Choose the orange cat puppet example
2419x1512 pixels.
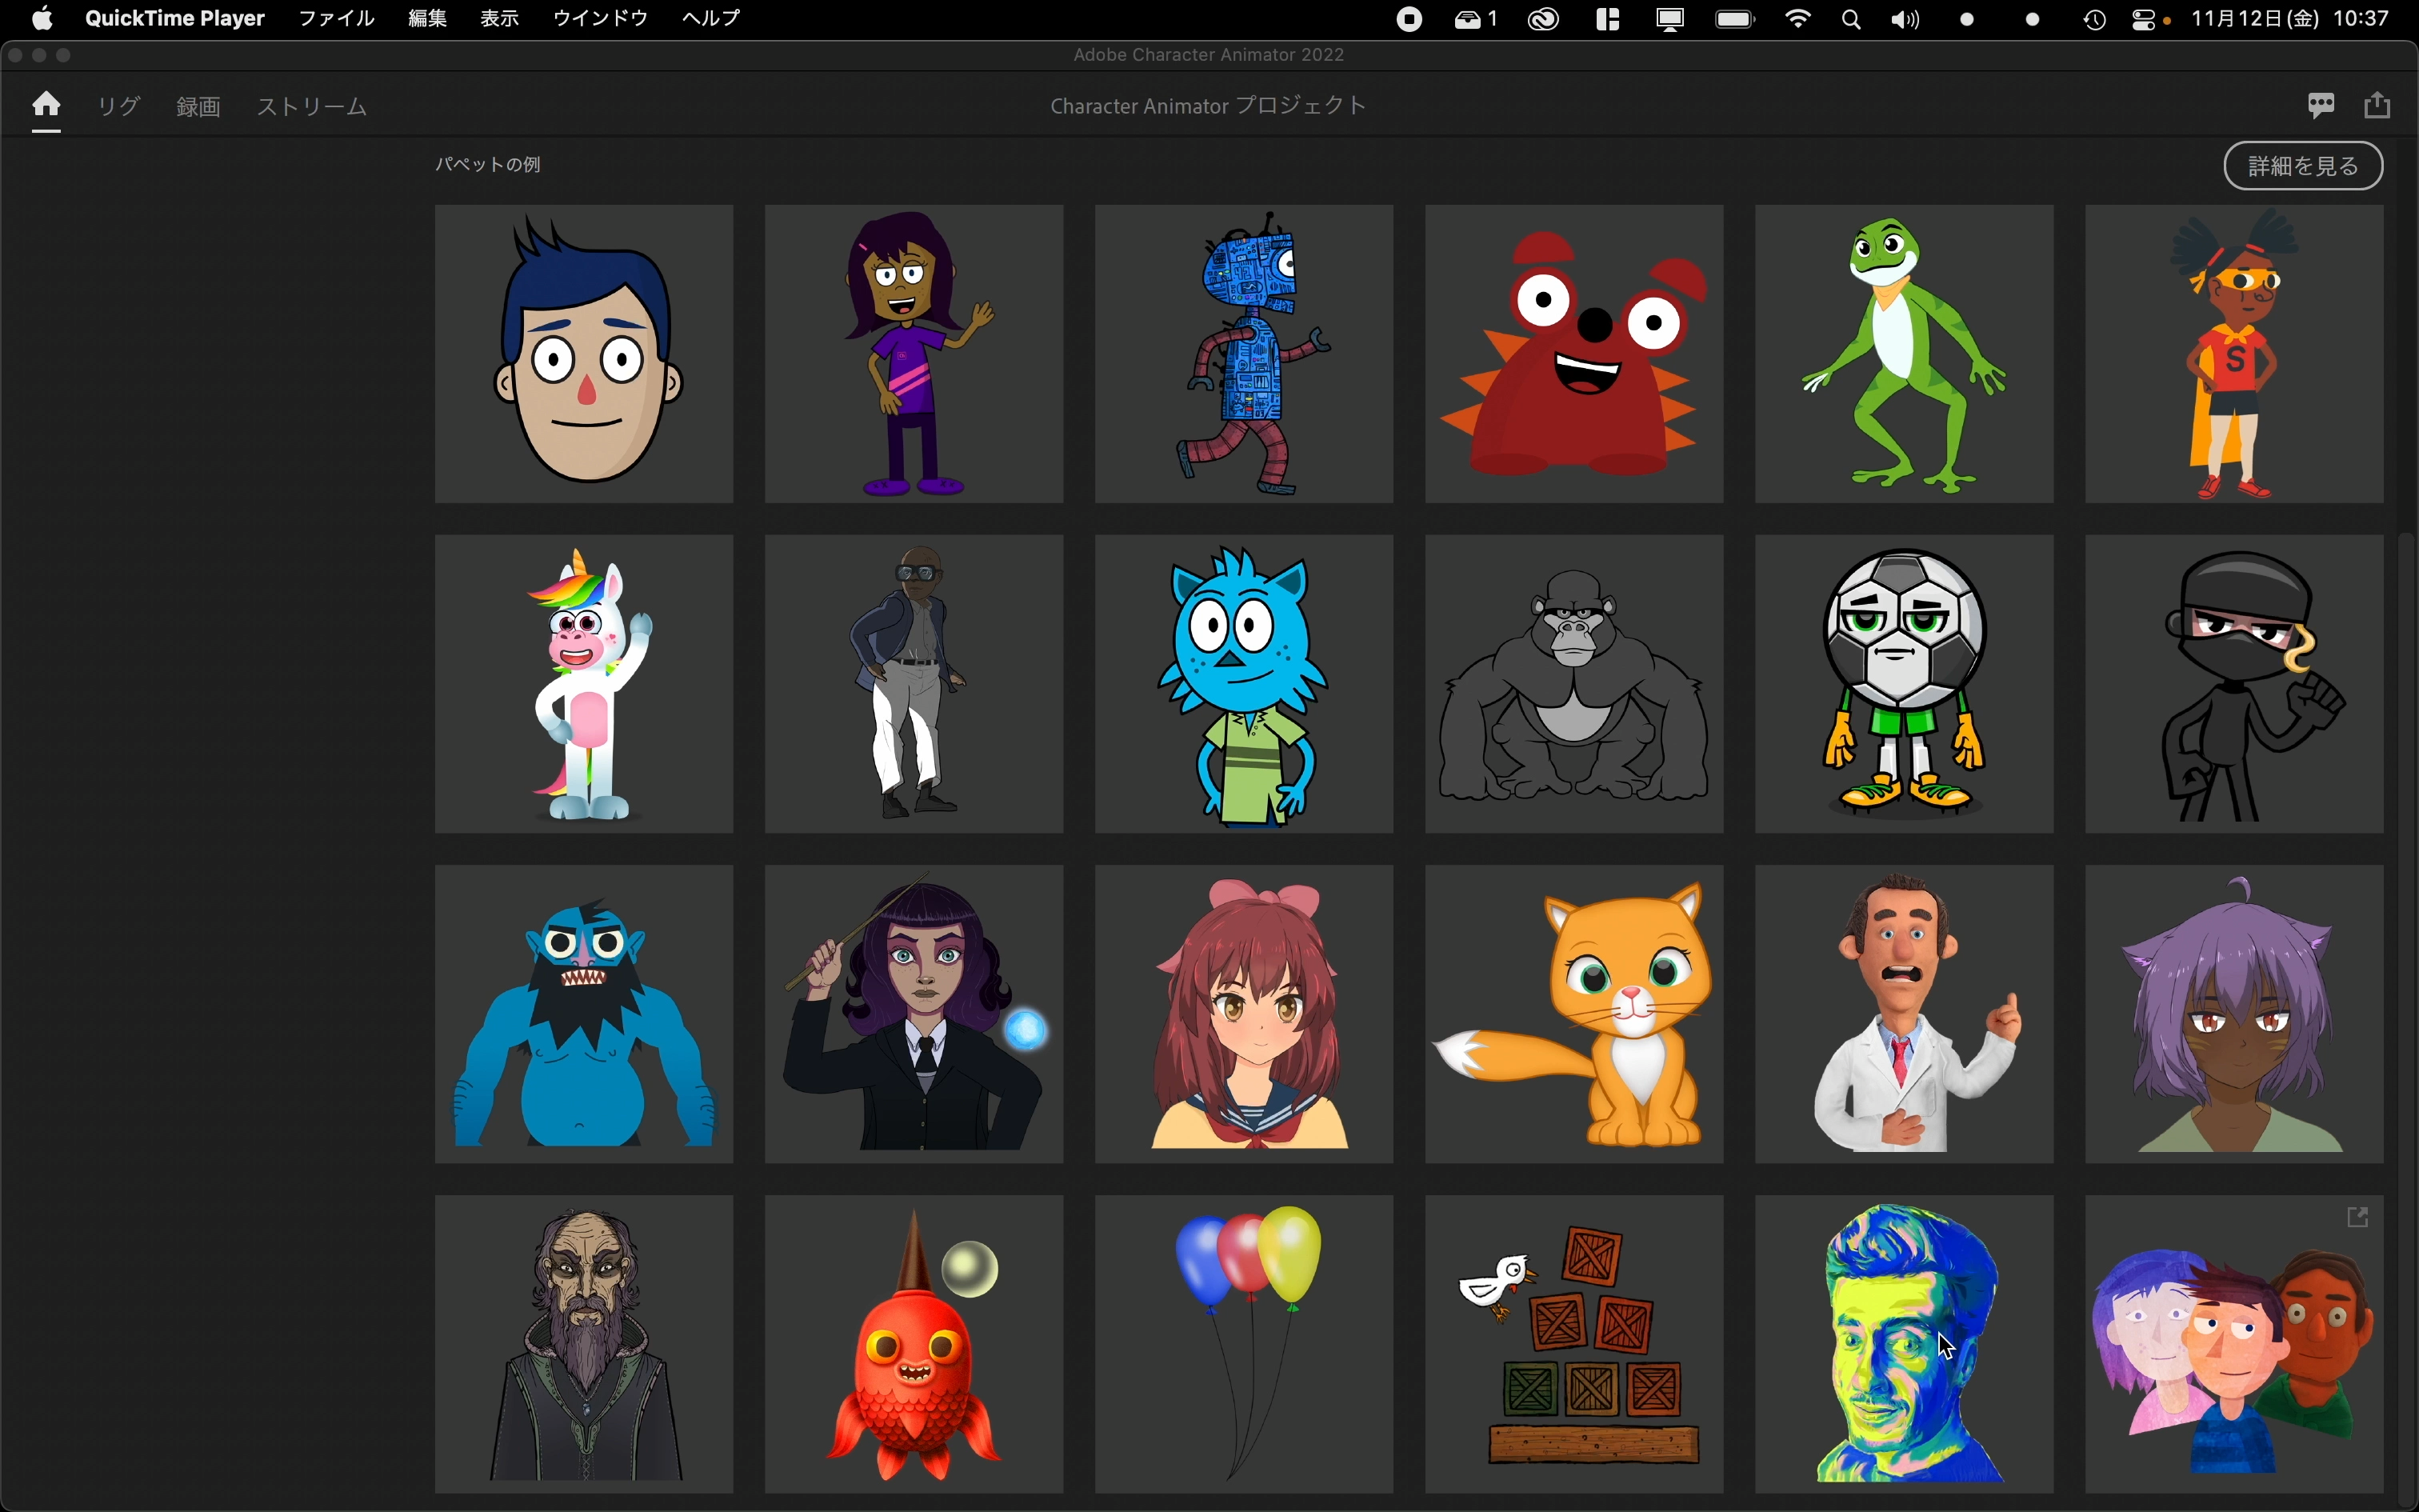point(1573,1014)
